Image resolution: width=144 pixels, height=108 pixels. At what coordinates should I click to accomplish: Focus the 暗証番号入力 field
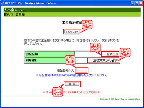tap(82, 71)
